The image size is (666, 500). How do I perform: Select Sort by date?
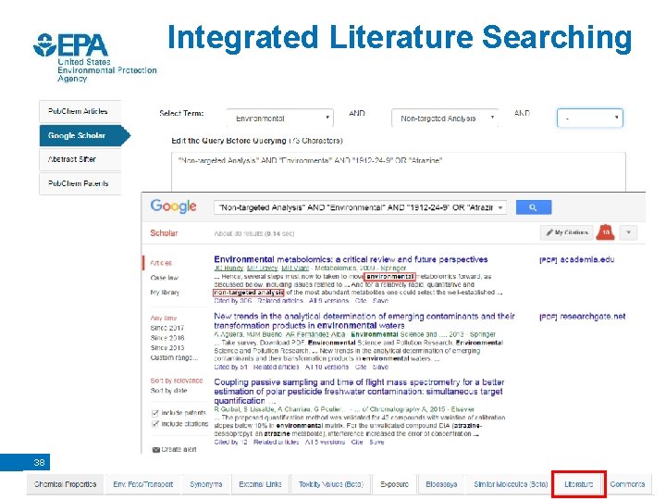click(x=168, y=391)
